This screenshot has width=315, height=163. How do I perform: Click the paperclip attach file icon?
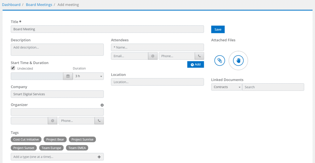click(x=220, y=61)
